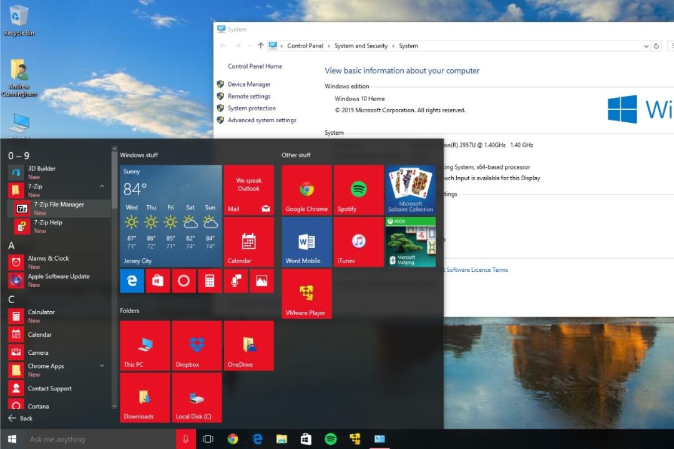
Task: Expand the Chrome Apps folder
Action: [x=102, y=365]
